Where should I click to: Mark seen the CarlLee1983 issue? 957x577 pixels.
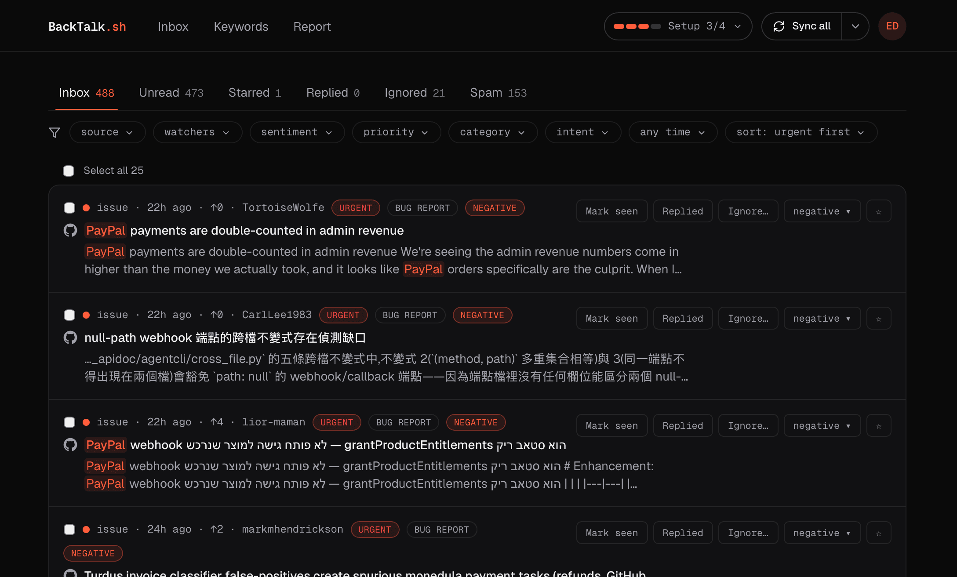[x=612, y=319]
